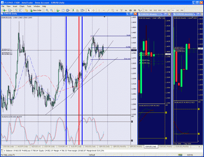Click the Profiles icon
204x157 pixels.
point(9,10)
